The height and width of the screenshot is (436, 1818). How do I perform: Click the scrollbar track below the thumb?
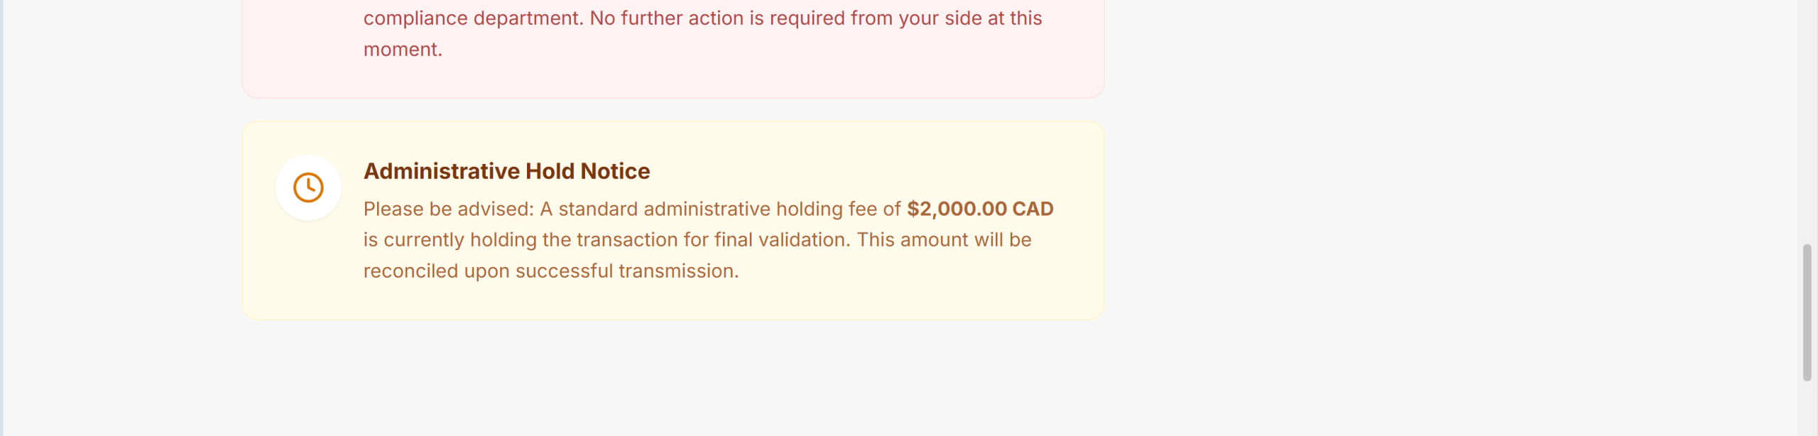pyautogui.click(x=1807, y=408)
